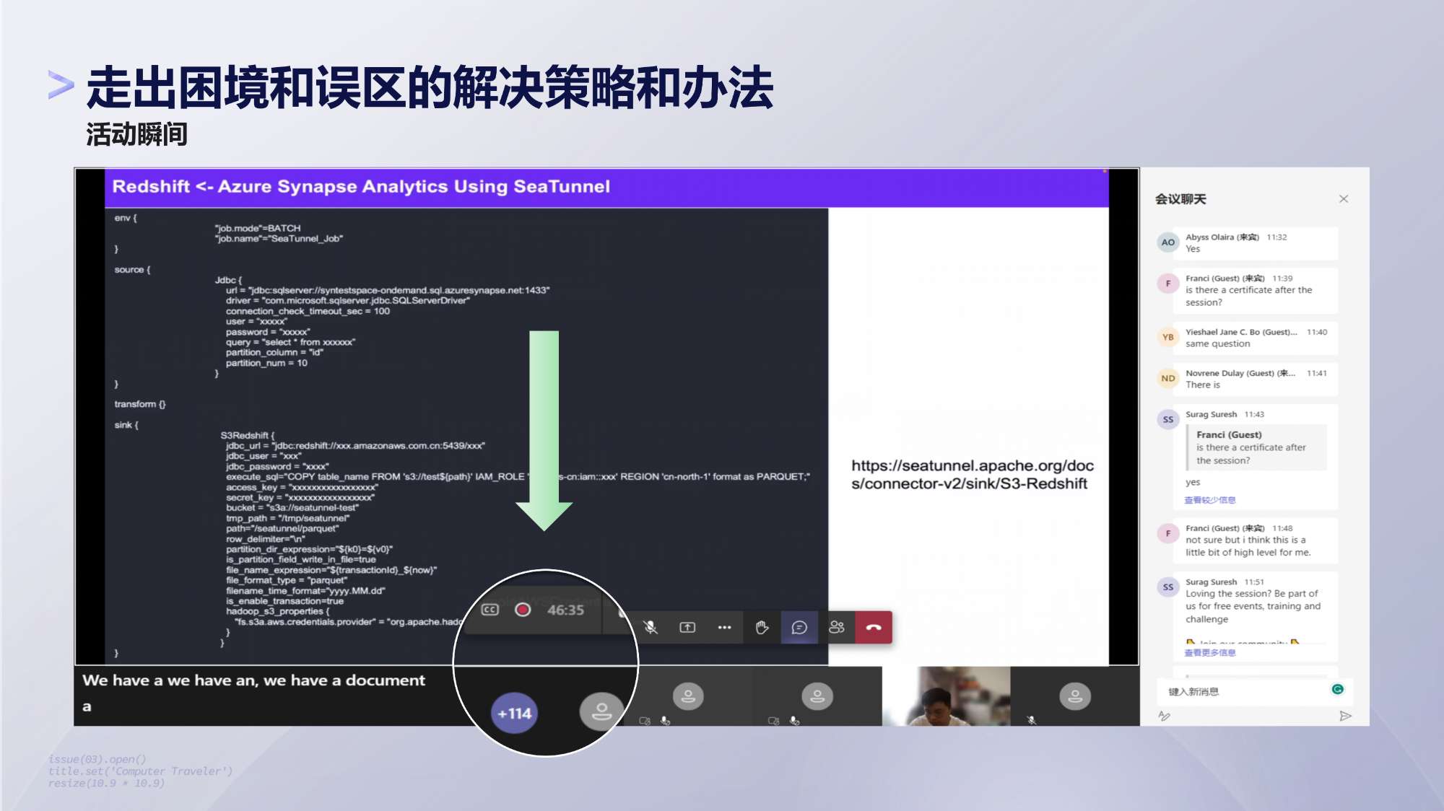The width and height of the screenshot is (1444, 811).
Task: Click the F avatar beside the 11:48 message
Action: [1167, 533]
